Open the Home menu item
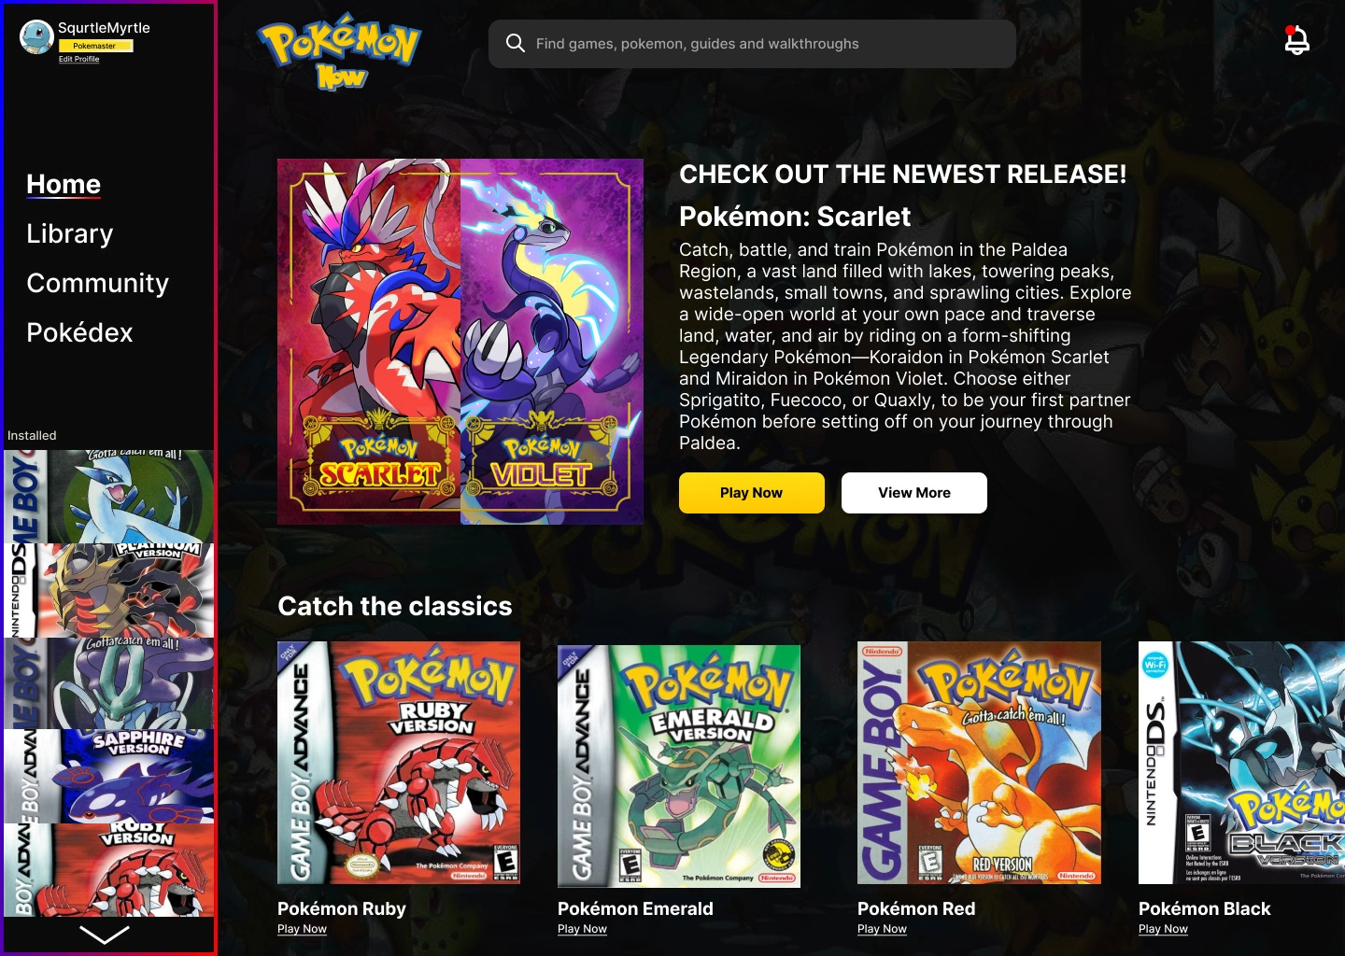 point(64,184)
